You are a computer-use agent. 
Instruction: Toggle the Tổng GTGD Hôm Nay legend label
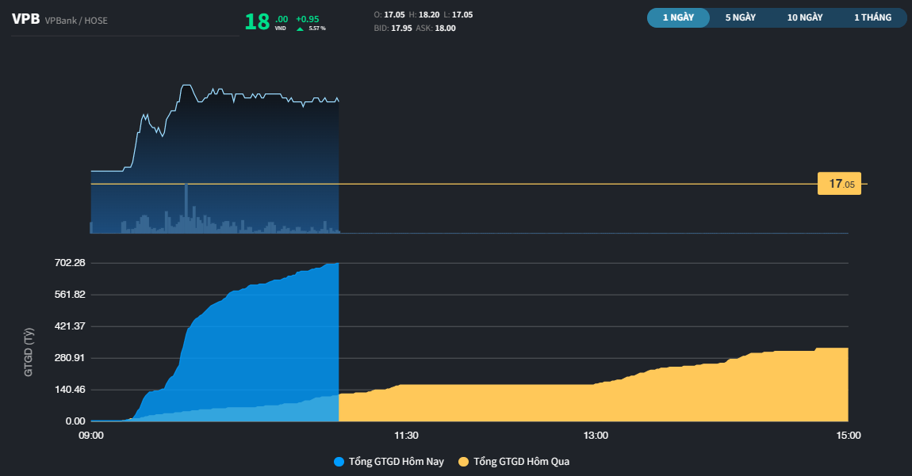click(x=397, y=461)
